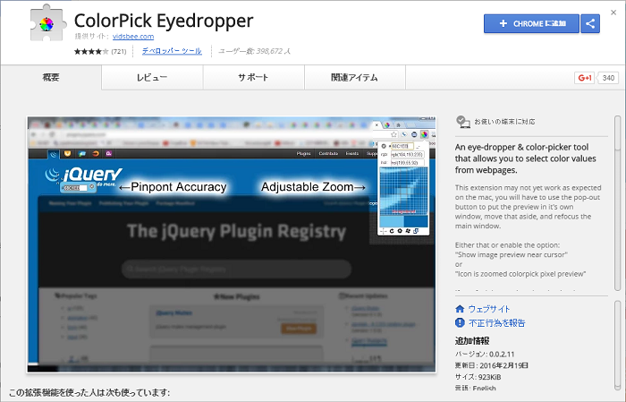Click the star rating with 721 reviews
This screenshot has width=626, height=402.
pos(100,51)
